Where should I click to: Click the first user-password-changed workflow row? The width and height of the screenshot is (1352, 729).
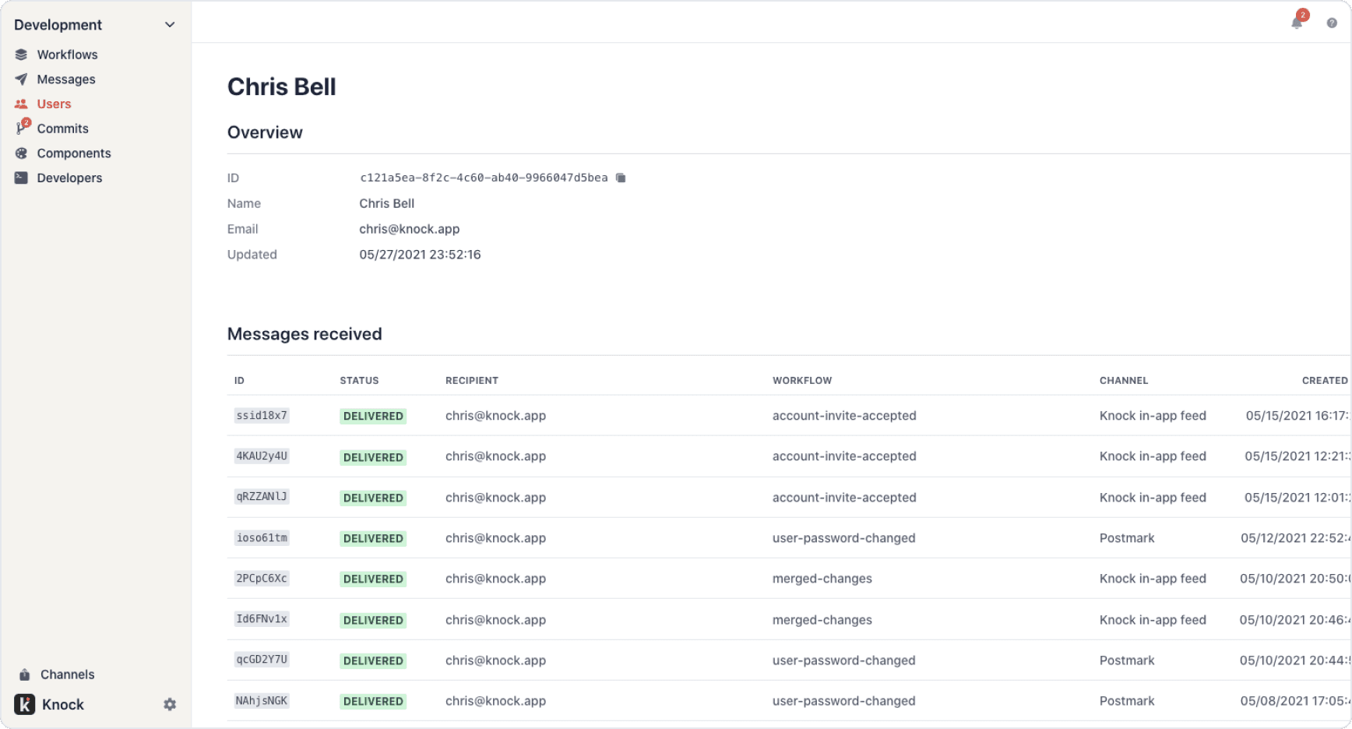tap(843, 538)
